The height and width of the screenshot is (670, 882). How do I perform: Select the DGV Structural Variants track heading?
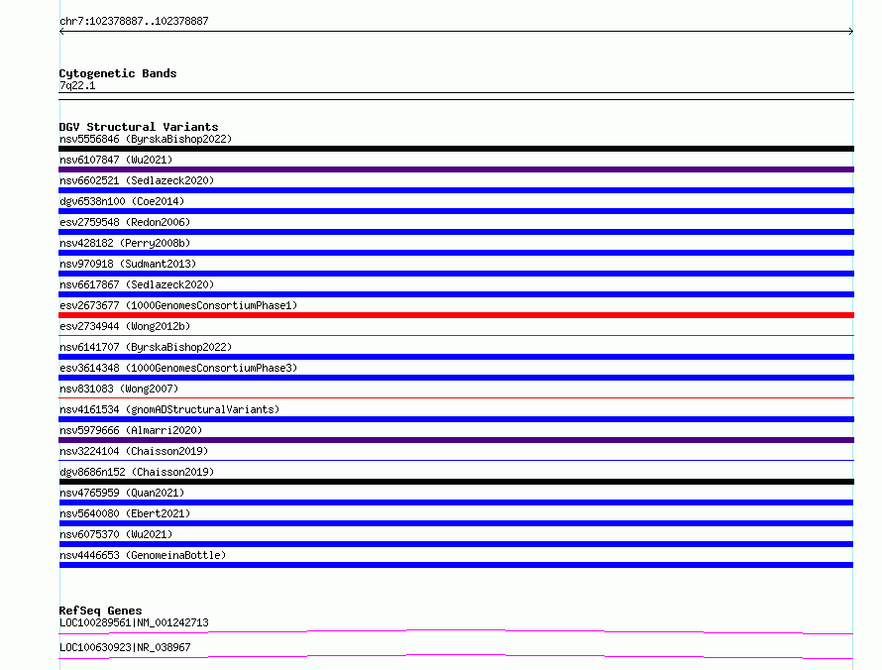click(x=139, y=127)
